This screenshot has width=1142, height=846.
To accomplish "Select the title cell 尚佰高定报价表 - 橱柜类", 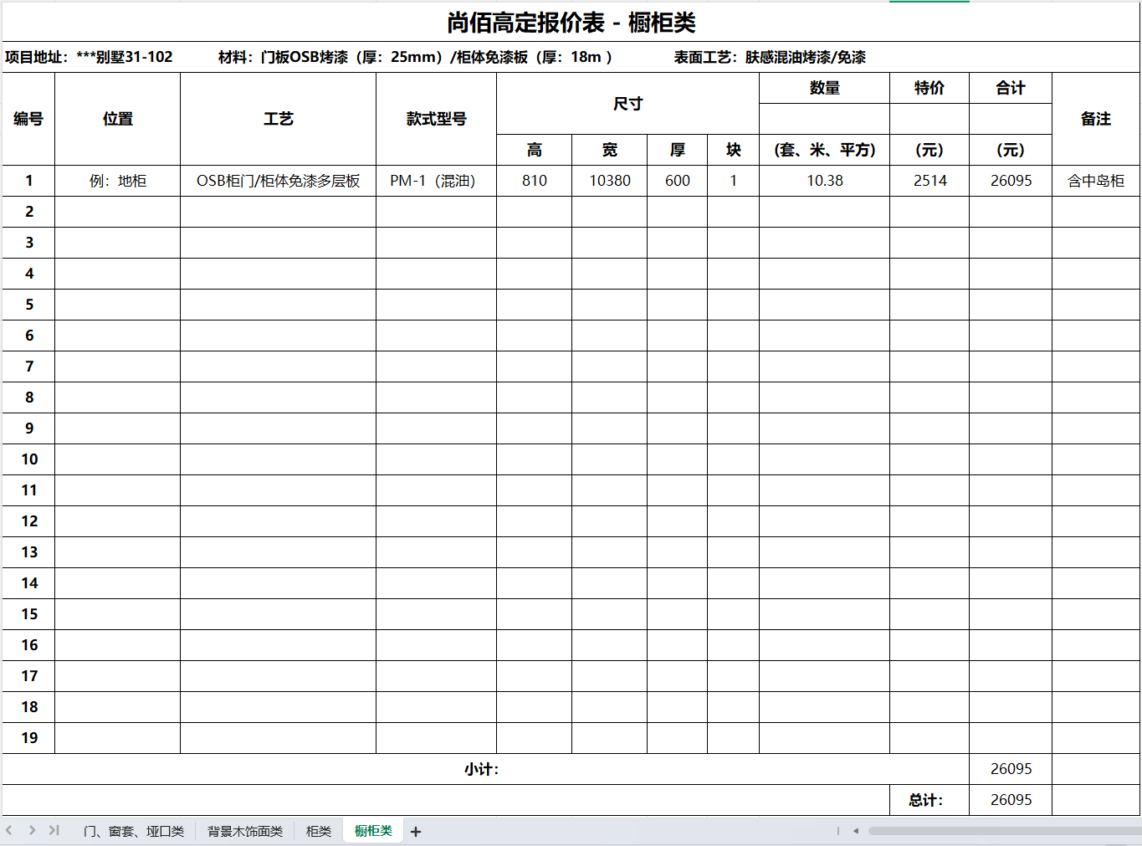I will pos(571,23).
